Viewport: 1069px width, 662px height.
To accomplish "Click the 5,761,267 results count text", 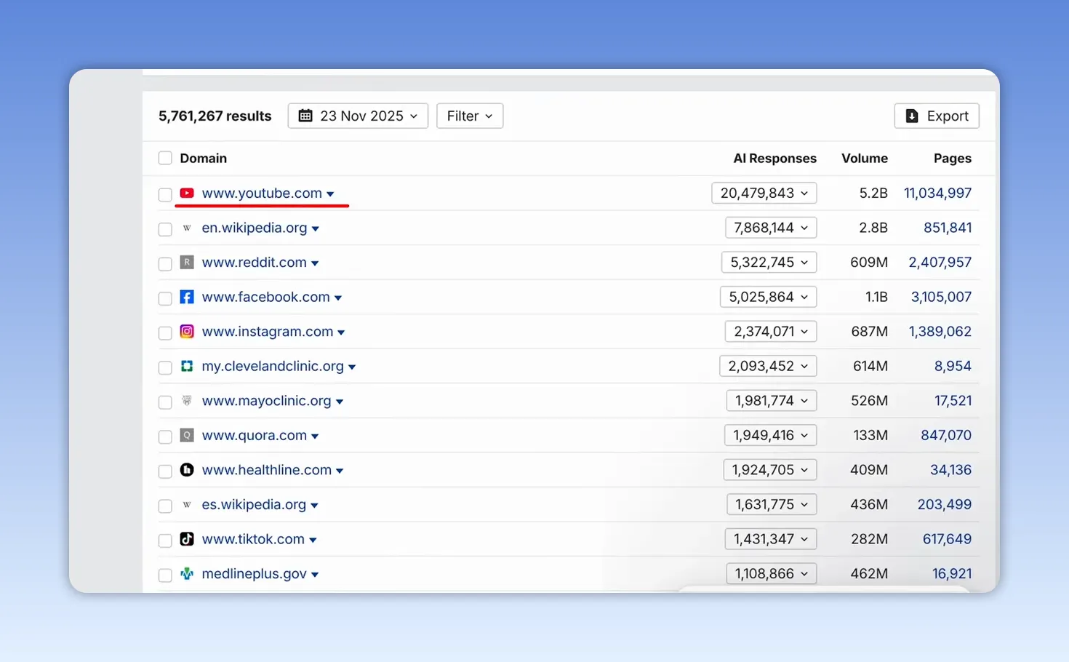I will pos(215,116).
